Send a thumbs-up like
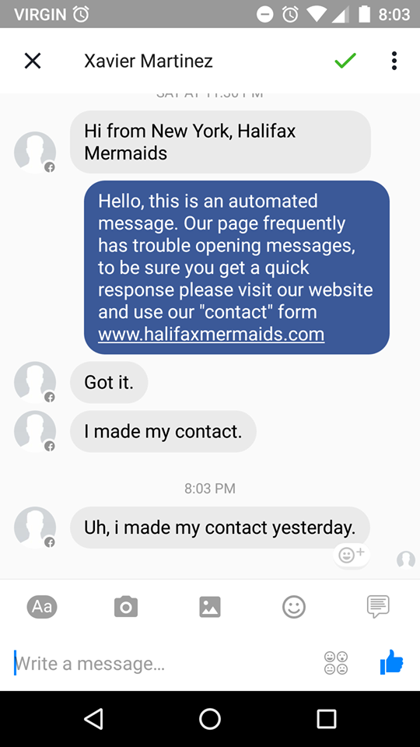420x747 pixels. [391, 662]
